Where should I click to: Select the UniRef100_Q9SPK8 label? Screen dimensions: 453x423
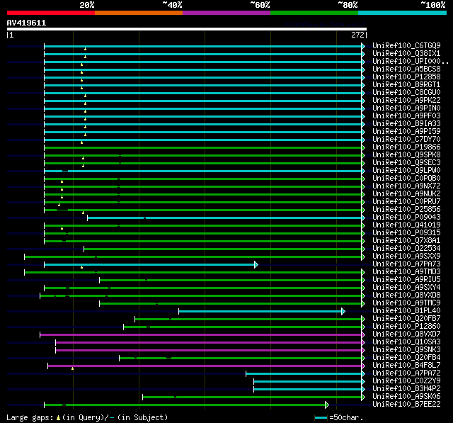406,155
